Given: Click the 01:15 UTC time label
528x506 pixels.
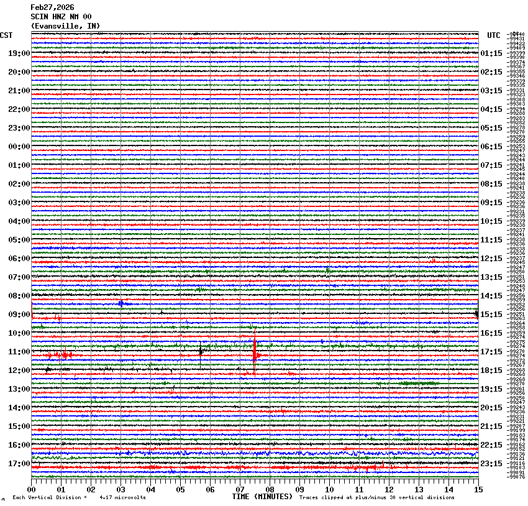Looking at the screenshot, I should click(x=491, y=53).
